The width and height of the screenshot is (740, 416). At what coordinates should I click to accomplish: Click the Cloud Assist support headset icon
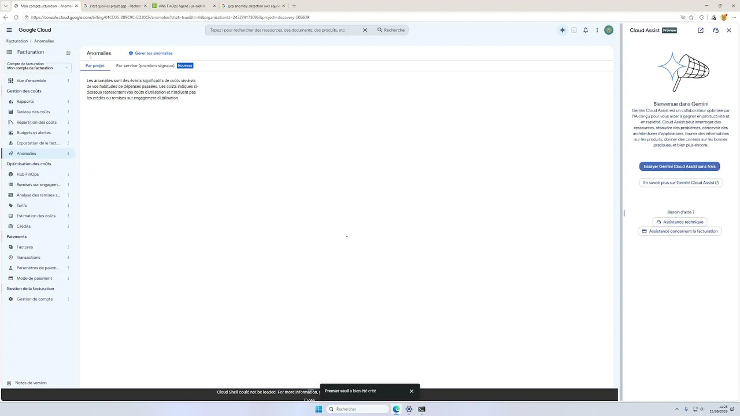[716, 30]
